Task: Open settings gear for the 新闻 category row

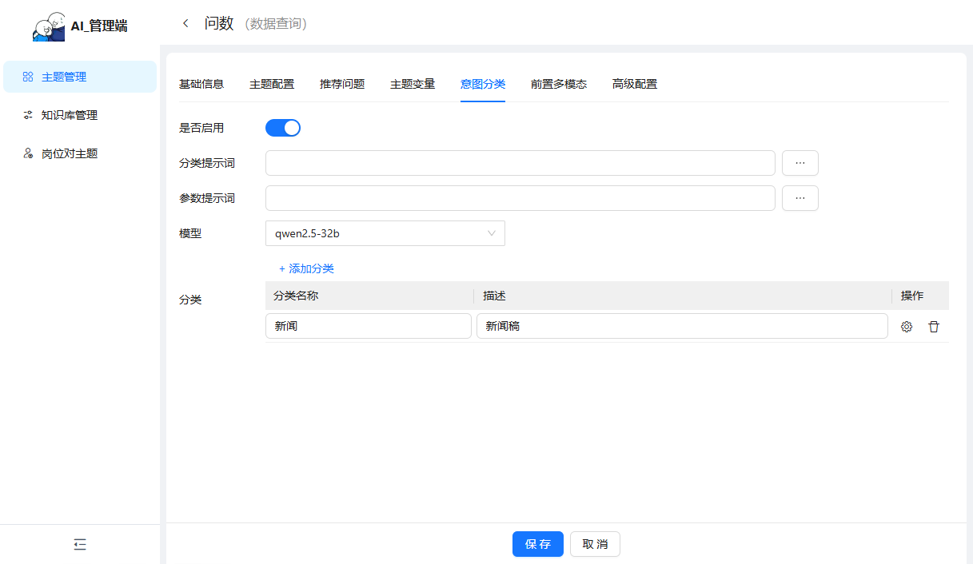Action: 907,327
